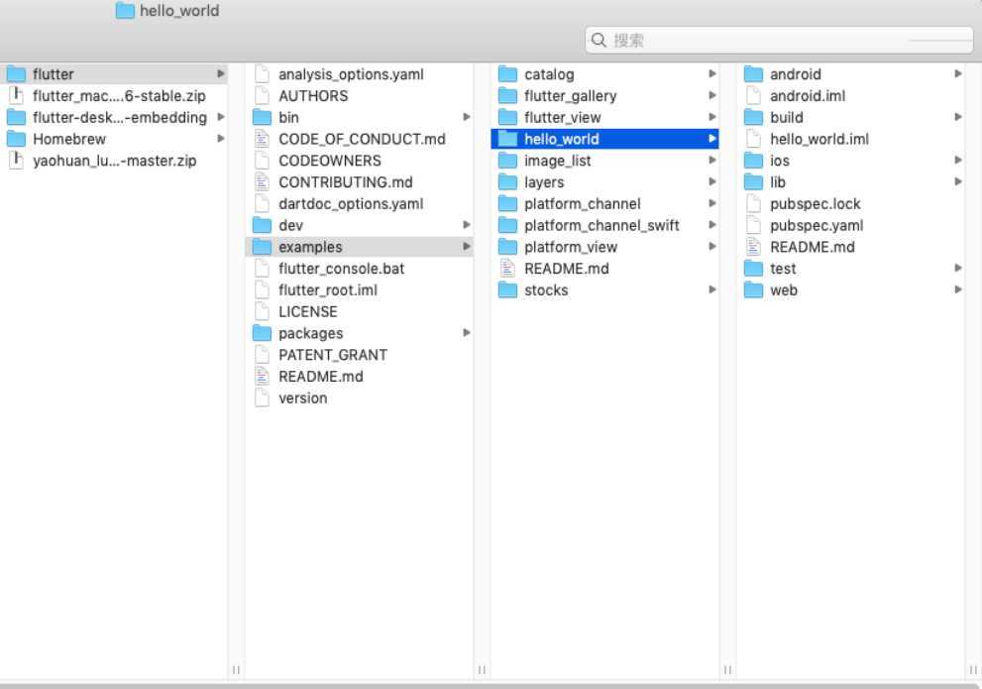Screen dimensions: 982x689
Task: Click the third column resize handle
Action: (x=727, y=669)
